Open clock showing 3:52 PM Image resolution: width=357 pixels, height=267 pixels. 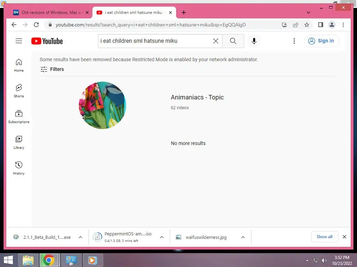(x=342, y=260)
